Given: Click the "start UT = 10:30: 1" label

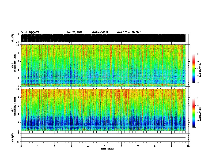Looking at the screenshot, I should tap(129, 32).
